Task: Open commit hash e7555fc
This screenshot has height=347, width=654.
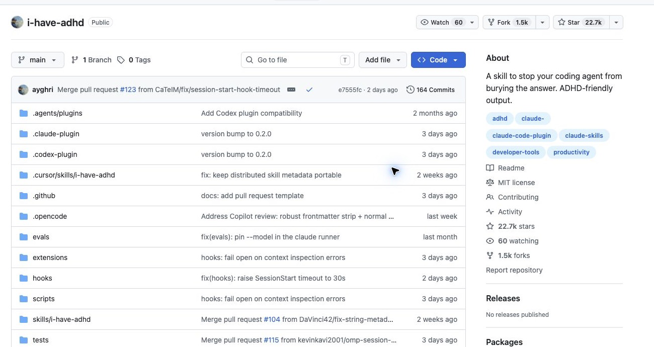Action: (x=350, y=90)
